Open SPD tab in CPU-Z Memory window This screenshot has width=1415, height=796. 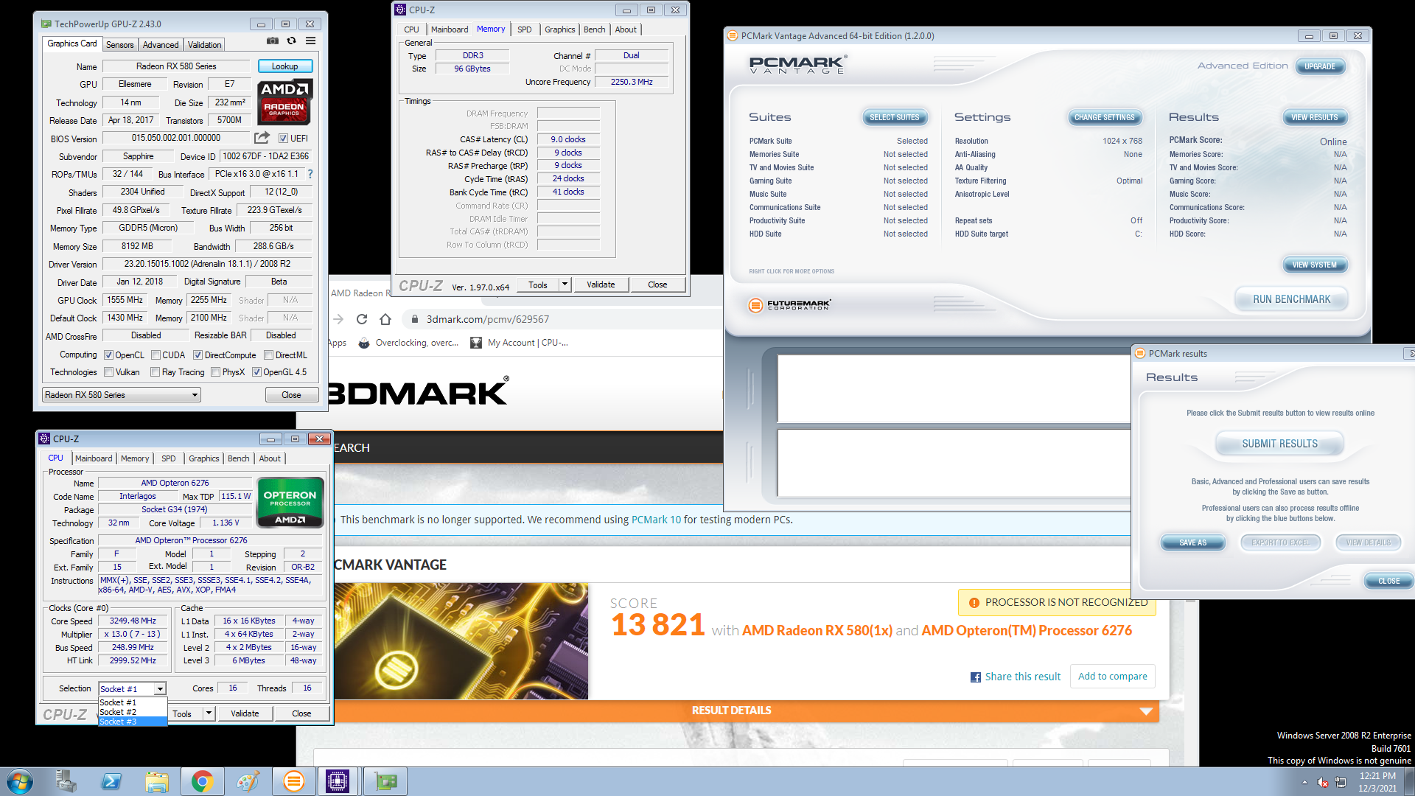[524, 29]
